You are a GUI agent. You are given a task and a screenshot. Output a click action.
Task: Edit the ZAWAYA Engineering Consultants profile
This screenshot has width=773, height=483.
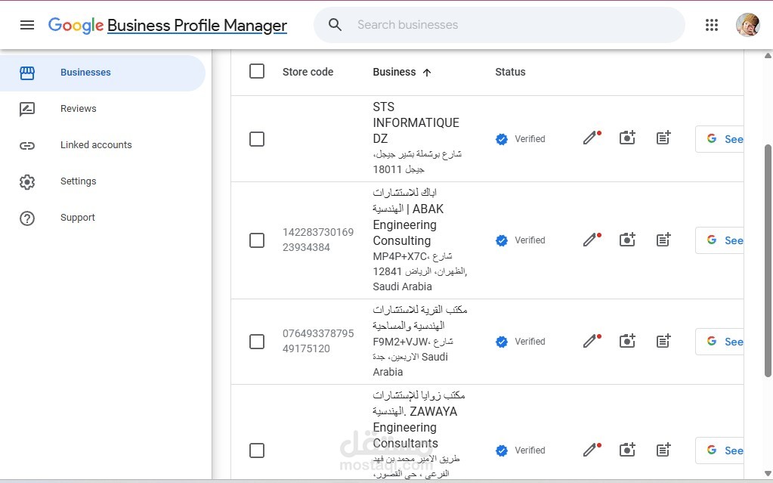(589, 450)
